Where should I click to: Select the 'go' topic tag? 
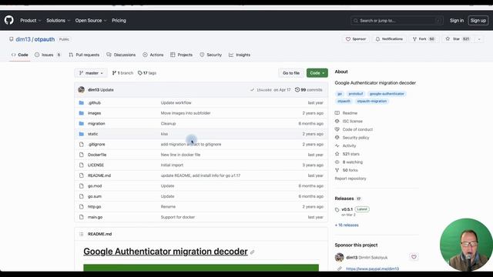340,94
